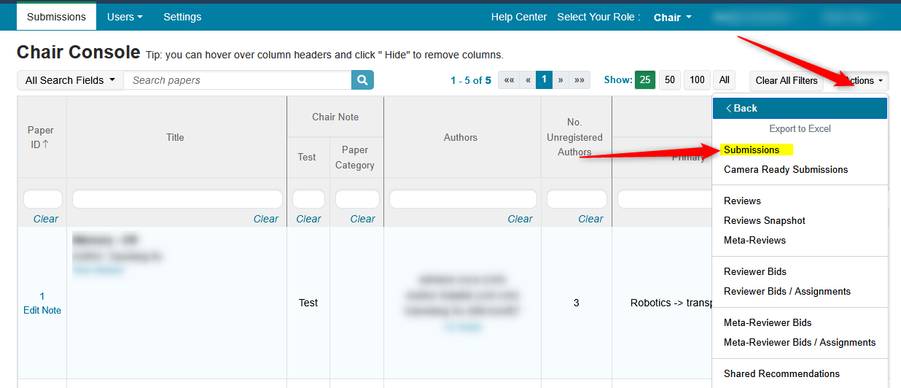Go to next page with » button
This screenshot has width=901, height=388.
coord(561,80)
